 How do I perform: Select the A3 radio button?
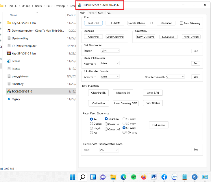point(91,133)
